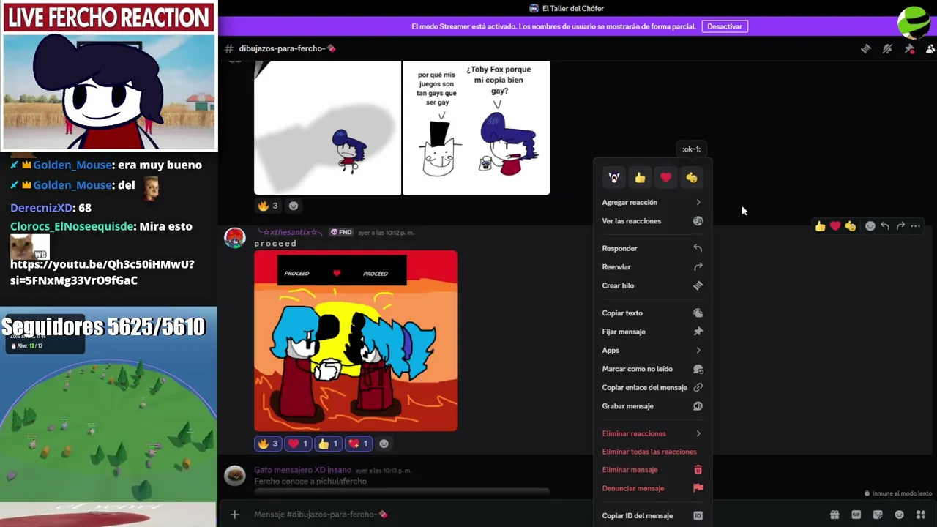Click the Gato mensajero XD insano username
This screenshot has height=527, width=937.
(302, 470)
